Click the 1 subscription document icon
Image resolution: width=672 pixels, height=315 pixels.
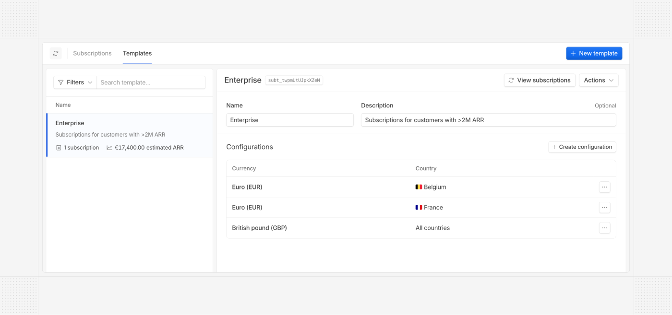(59, 148)
